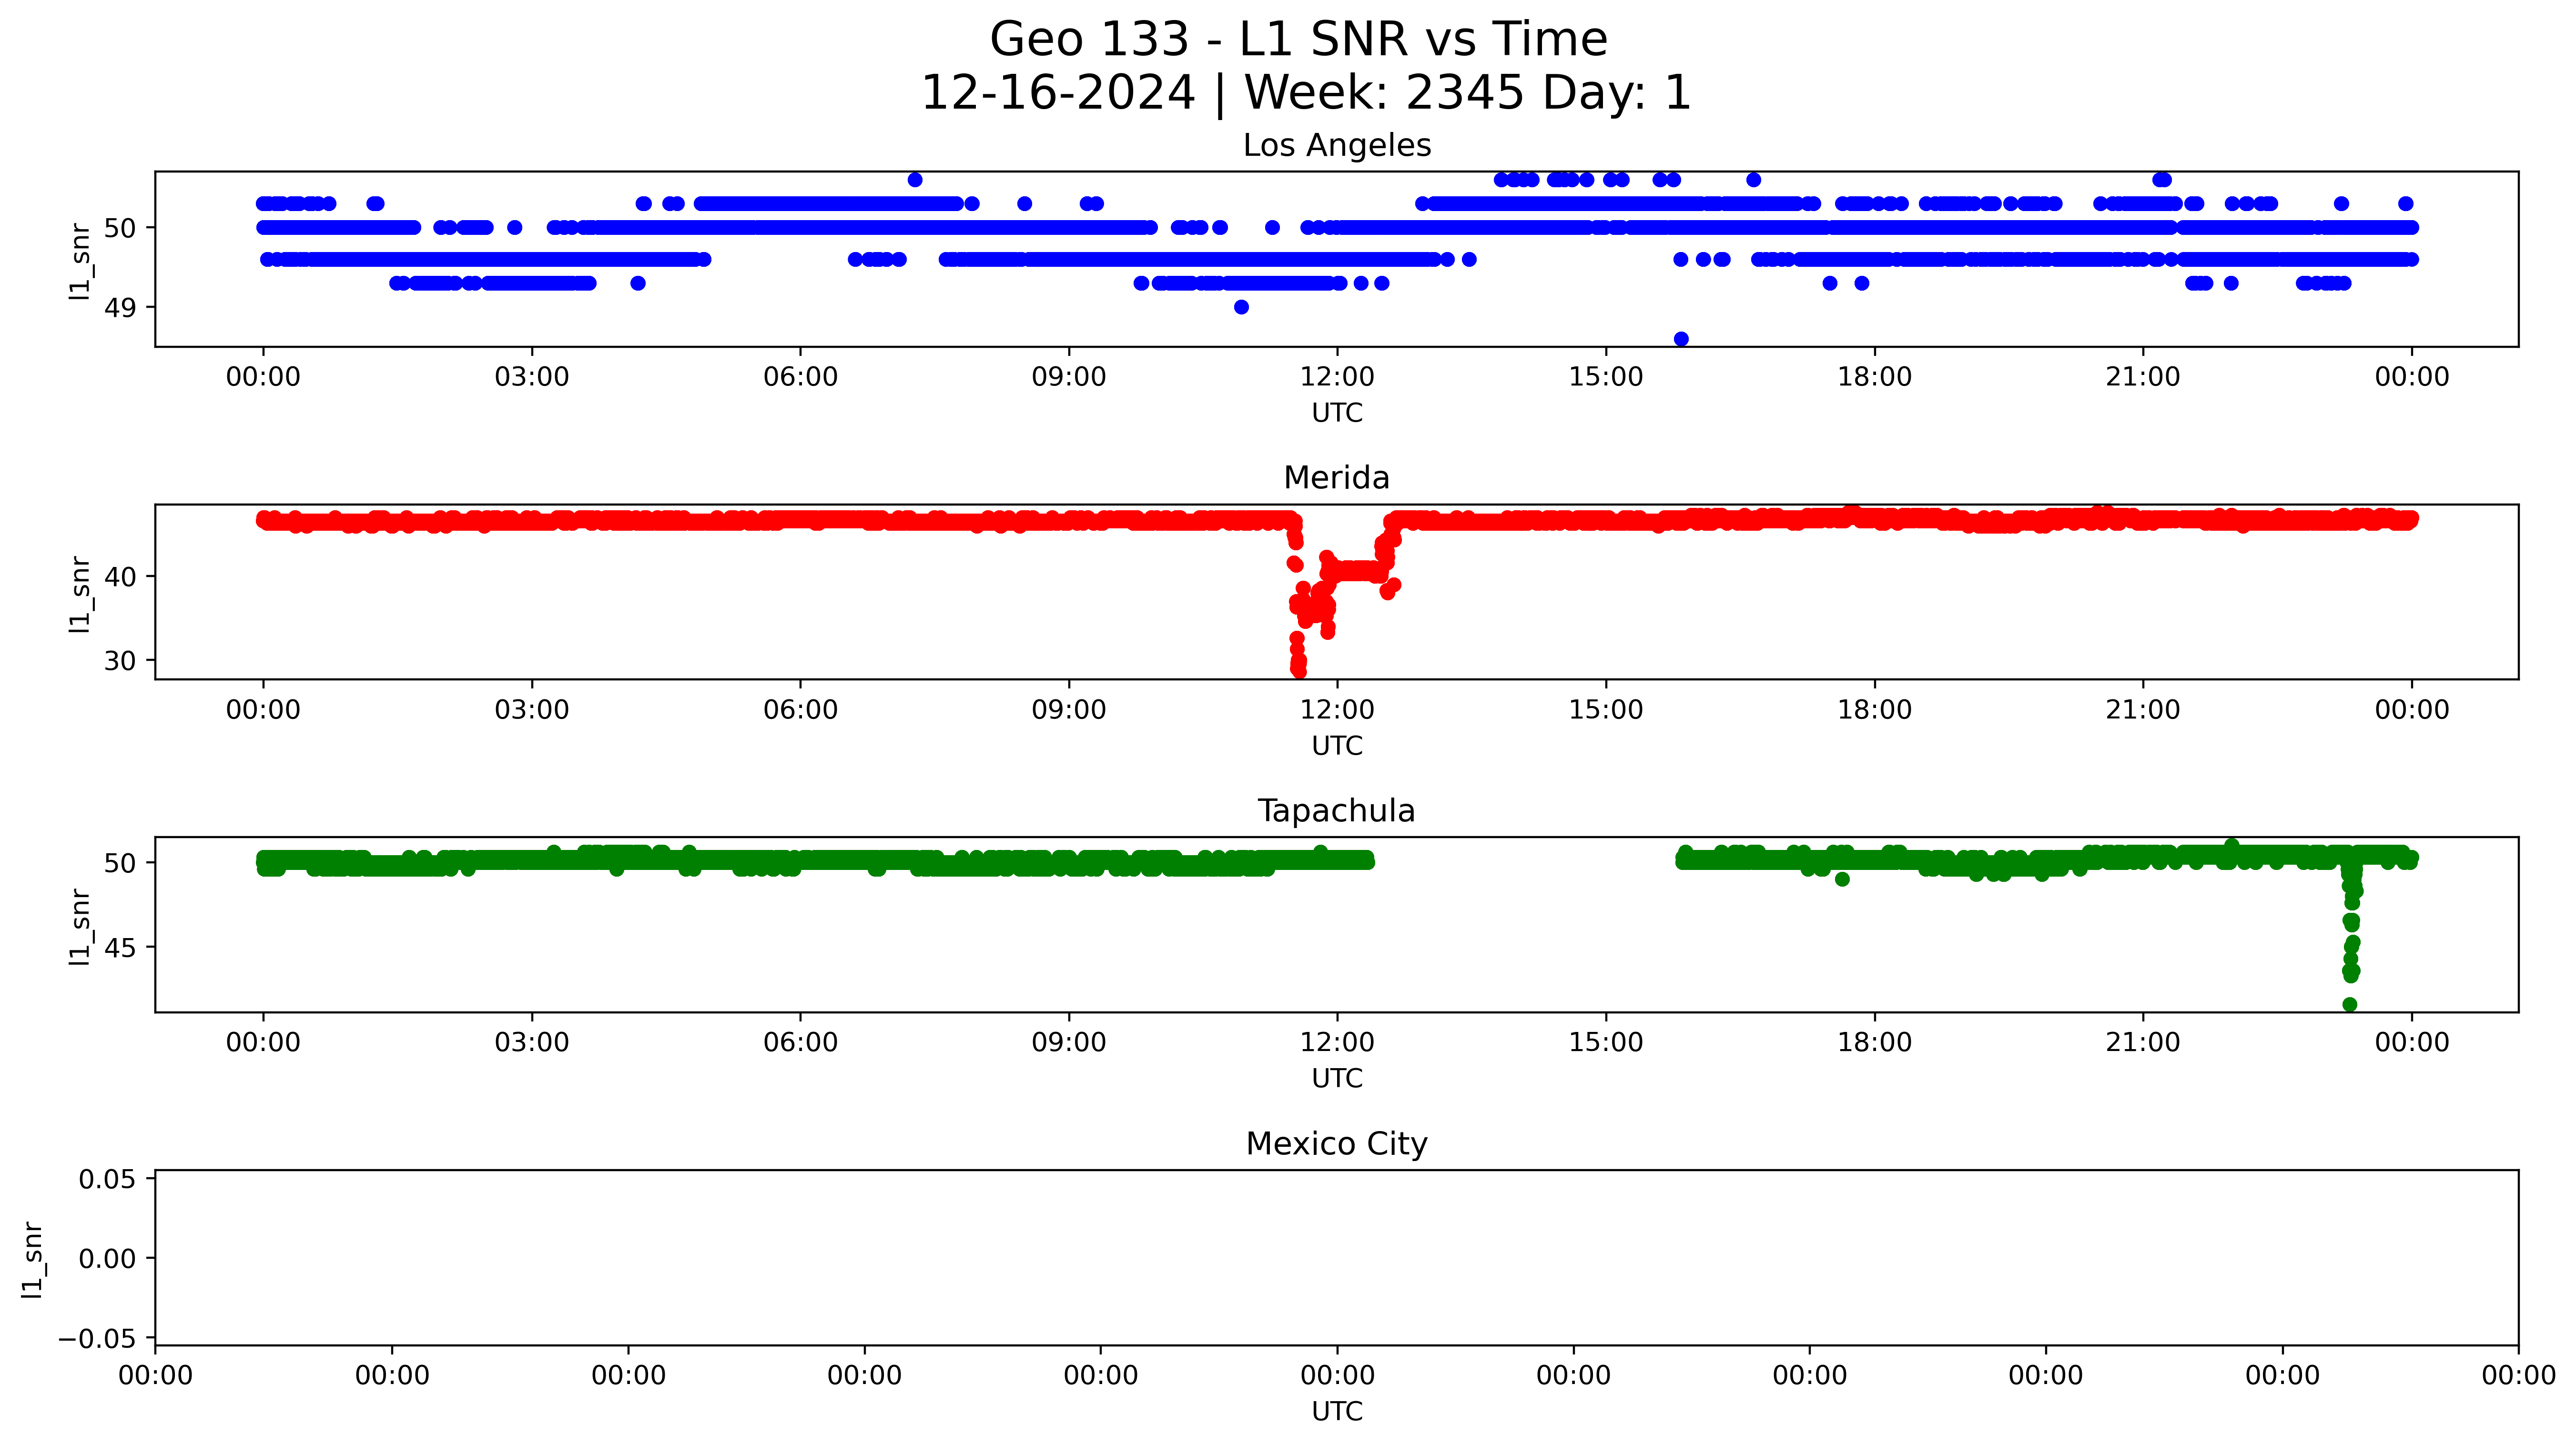Image resolution: width=2576 pixels, height=1445 pixels.
Task: Click the blue point at 49 near 11:00
Action: (1241, 307)
